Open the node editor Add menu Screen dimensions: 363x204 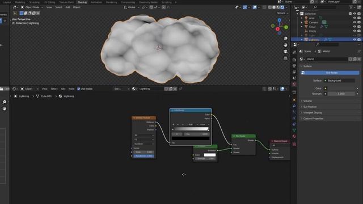[63, 89]
